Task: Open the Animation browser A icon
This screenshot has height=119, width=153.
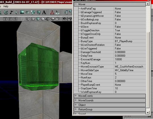Action: click(44, 12)
